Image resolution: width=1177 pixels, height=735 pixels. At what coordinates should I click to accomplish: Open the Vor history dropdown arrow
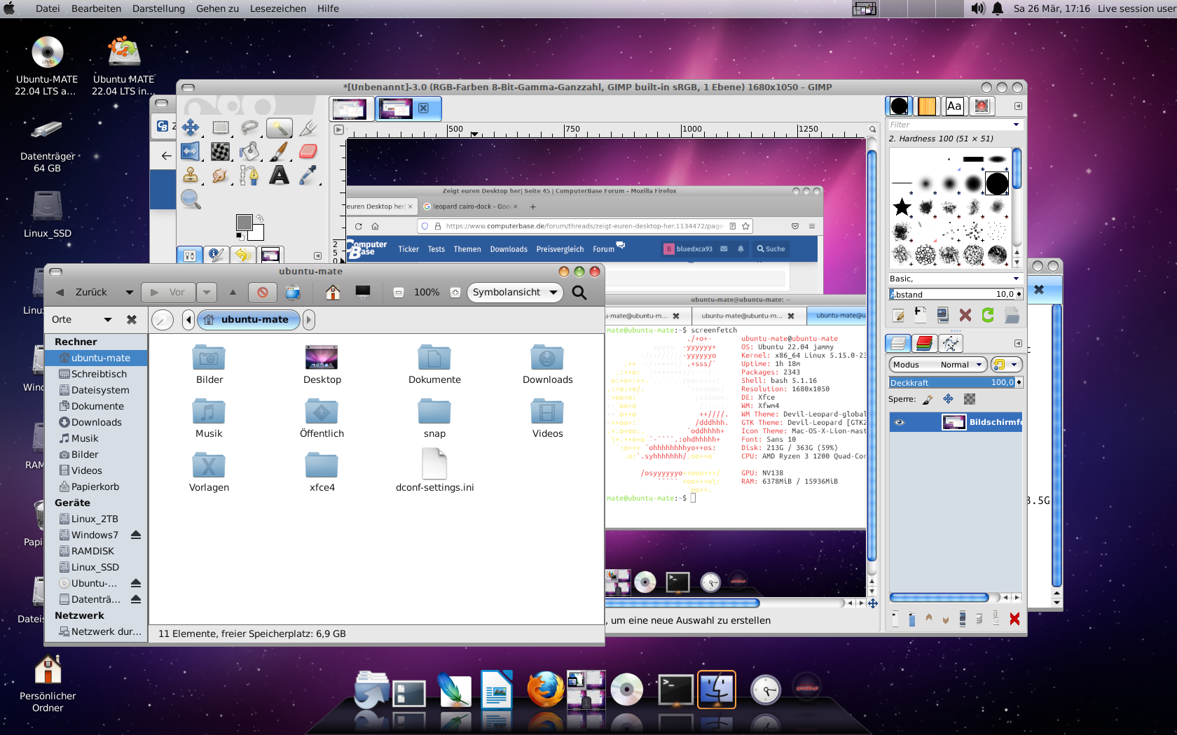point(207,293)
